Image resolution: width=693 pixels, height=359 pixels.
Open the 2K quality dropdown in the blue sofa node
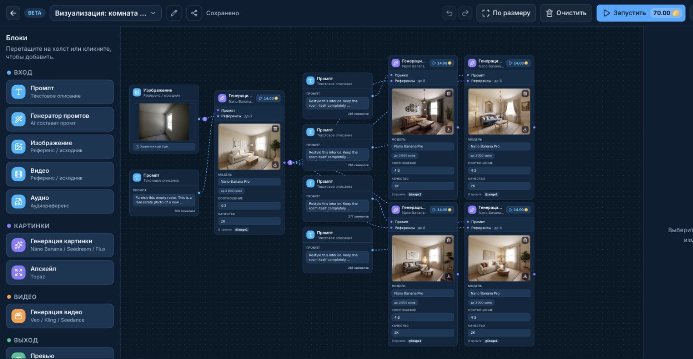[499, 186]
